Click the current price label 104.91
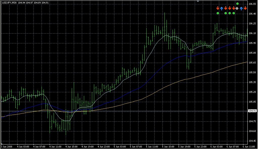 point(252,111)
